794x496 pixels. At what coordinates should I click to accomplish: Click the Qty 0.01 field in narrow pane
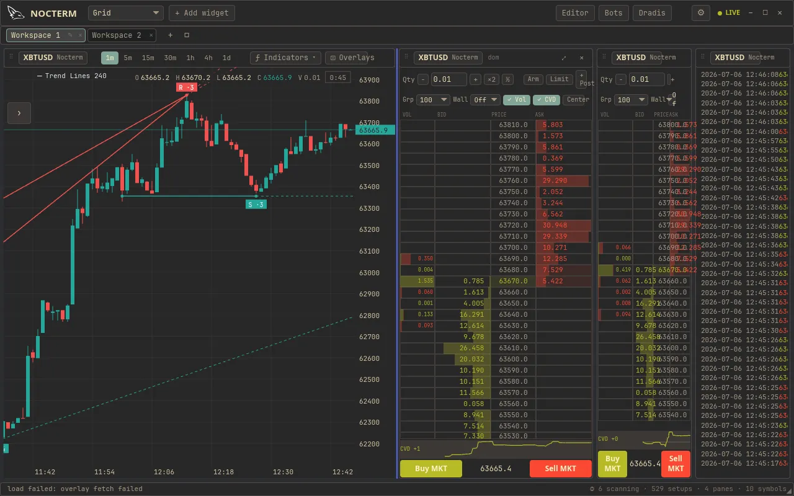pyautogui.click(x=647, y=79)
